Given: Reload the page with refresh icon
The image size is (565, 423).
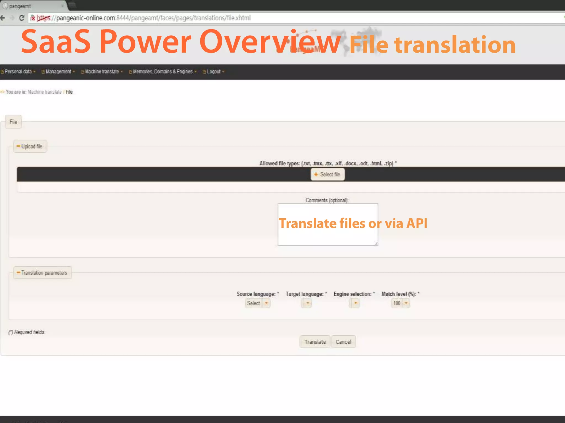Looking at the screenshot, I should coord(22,18).
